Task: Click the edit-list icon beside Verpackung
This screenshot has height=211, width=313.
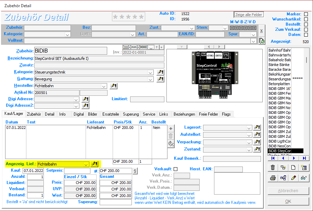Action: coord(257,142)
